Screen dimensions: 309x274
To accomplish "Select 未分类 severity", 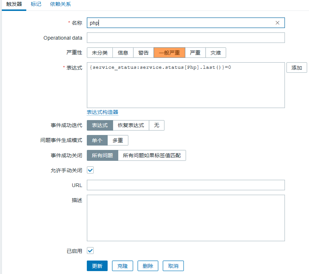I will tap(100, 53).
